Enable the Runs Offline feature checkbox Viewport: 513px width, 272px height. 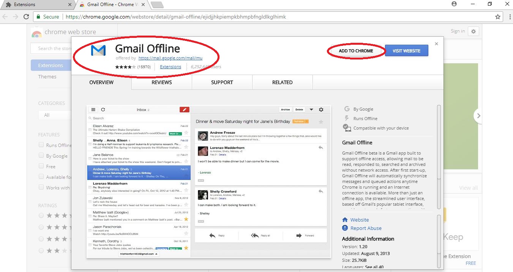[41, 145]
